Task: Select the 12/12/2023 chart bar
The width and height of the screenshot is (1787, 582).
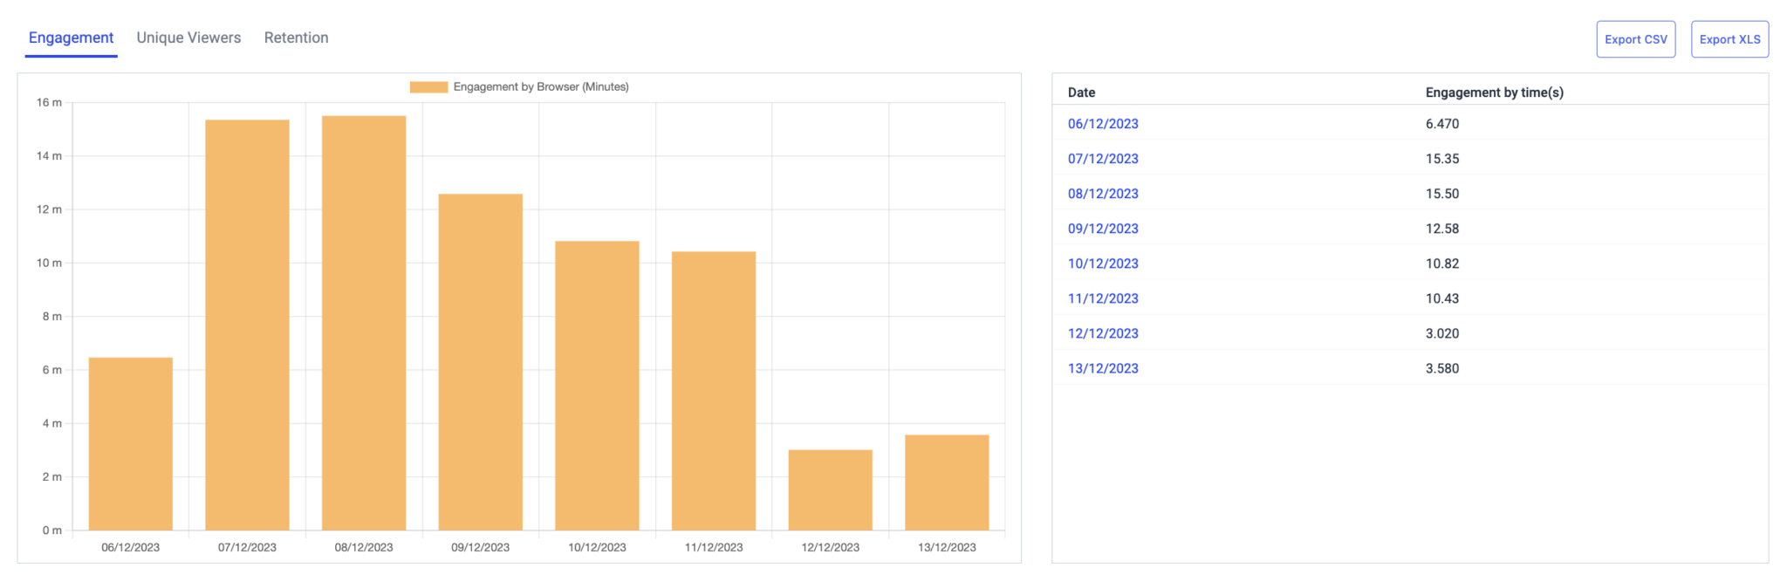Action: 831,490
